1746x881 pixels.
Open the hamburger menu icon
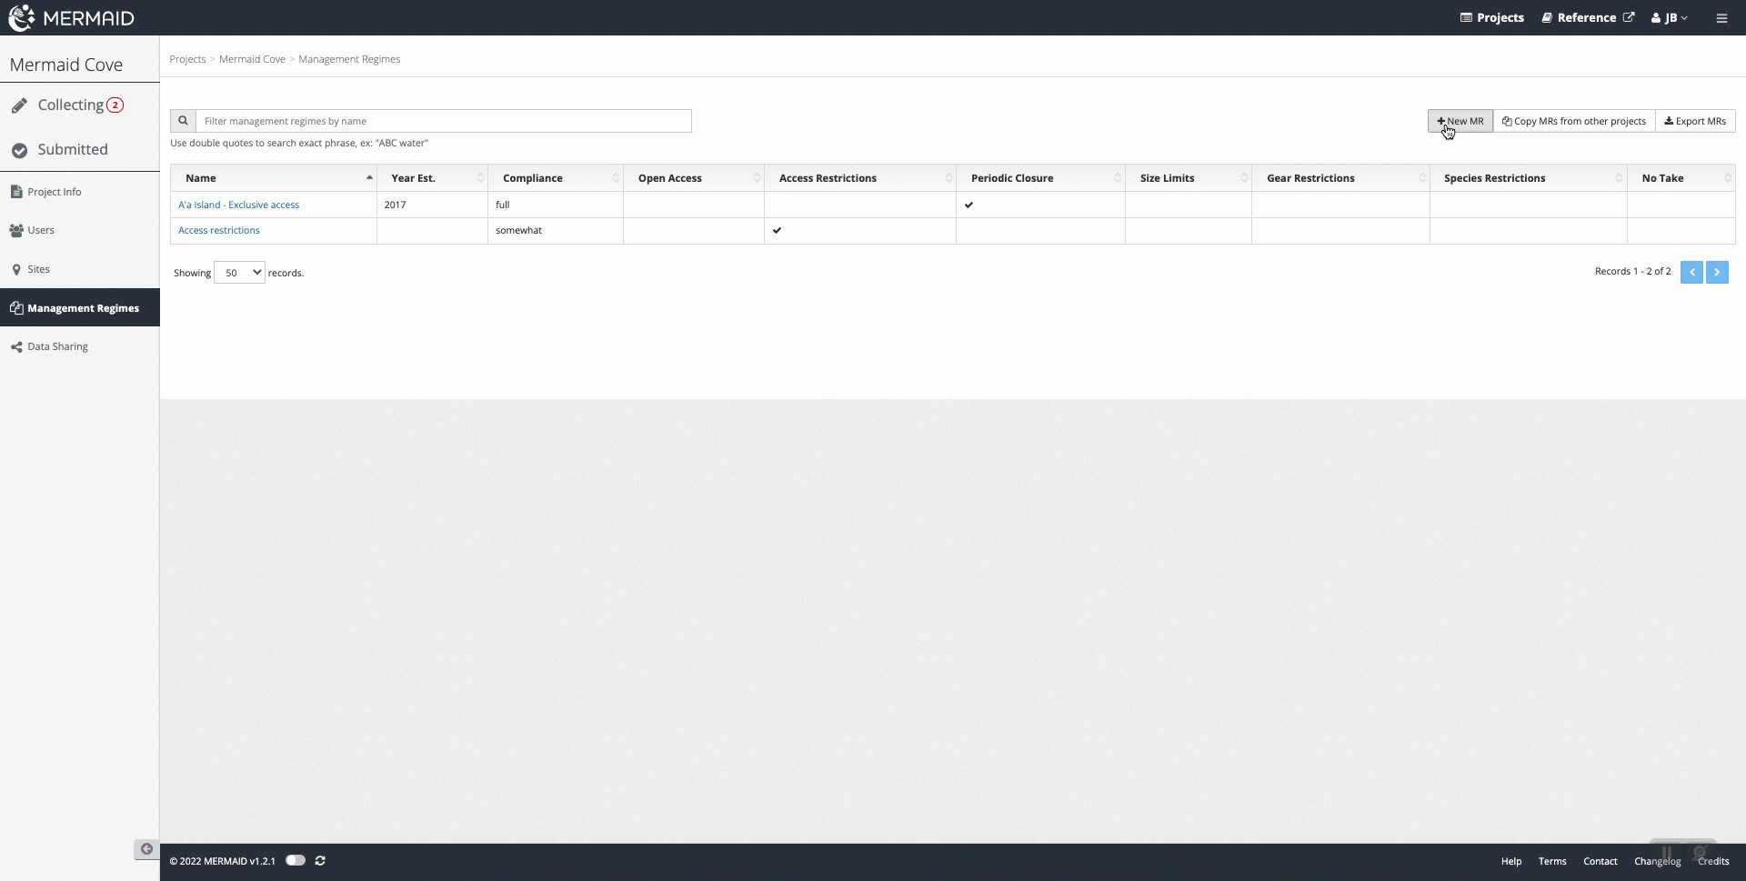[x=1721, y=18]
